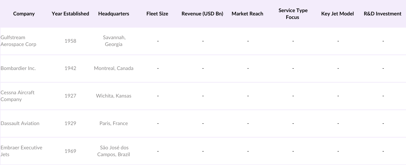Select the Gulfstream Aerospace Corp cell
The height and width of the screenshot is (165, 406).
(x=19, y=41)
